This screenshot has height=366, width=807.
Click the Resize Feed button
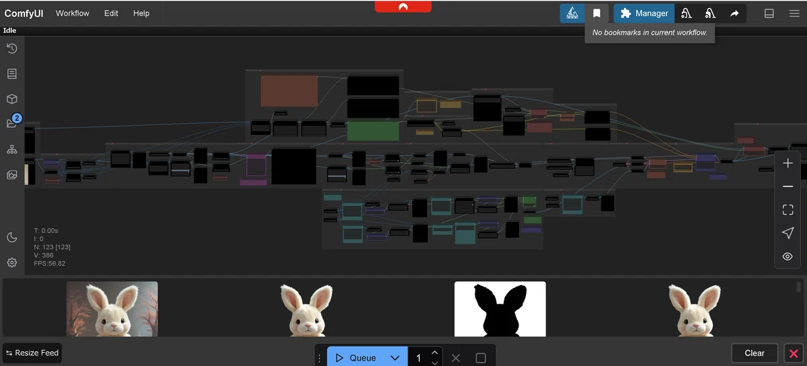pos(32,353)
